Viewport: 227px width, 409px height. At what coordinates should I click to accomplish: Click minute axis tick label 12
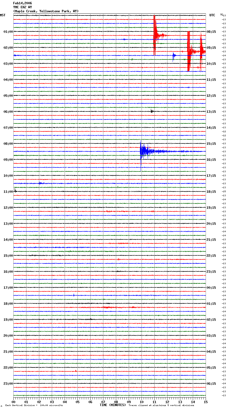[167, 402]
